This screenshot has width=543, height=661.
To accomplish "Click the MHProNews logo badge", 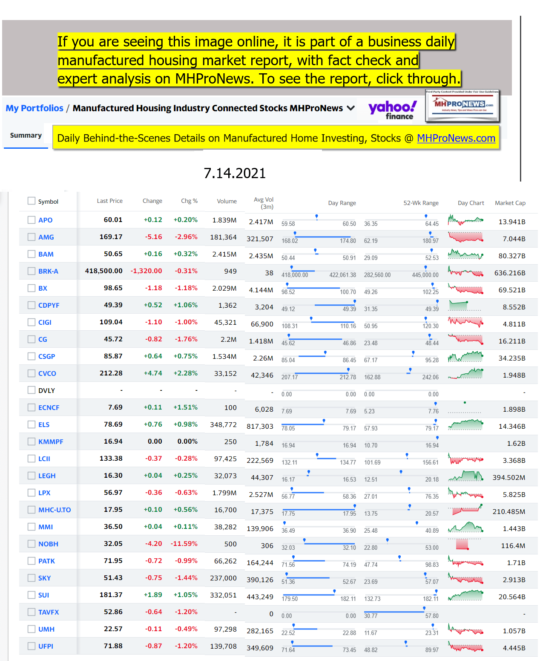I will pyautogui.click(x=463, y=106).
